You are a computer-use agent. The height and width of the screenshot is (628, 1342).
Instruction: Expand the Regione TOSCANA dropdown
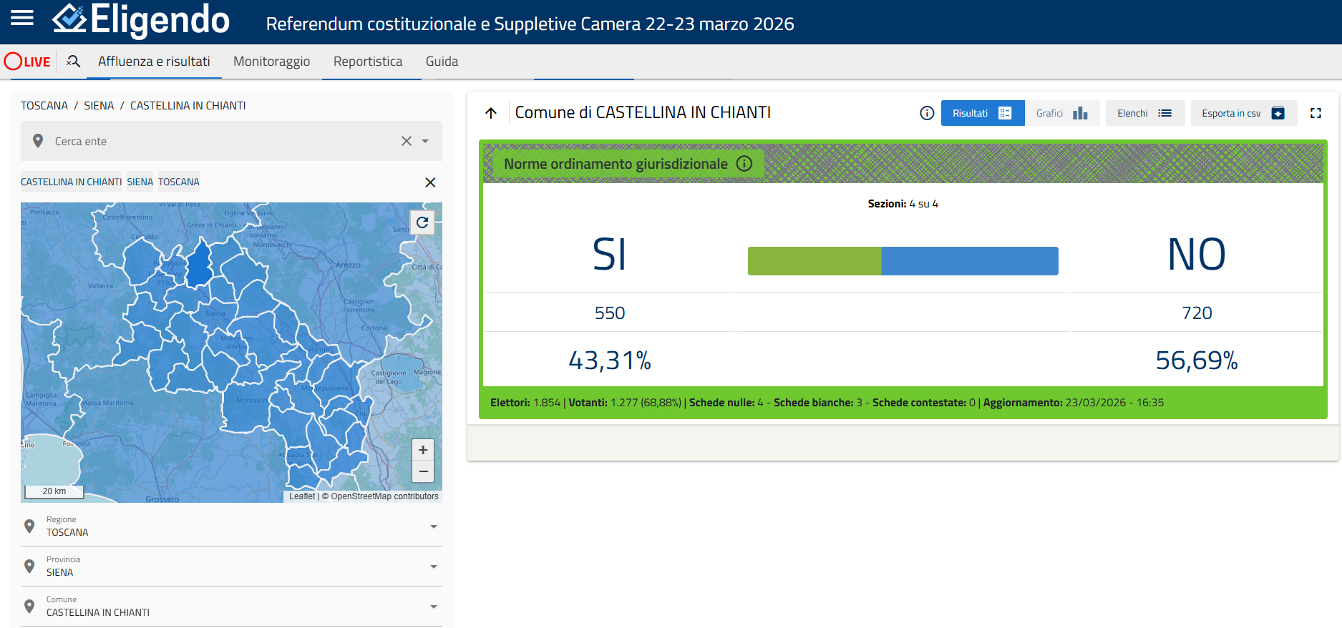pos(433,526)
